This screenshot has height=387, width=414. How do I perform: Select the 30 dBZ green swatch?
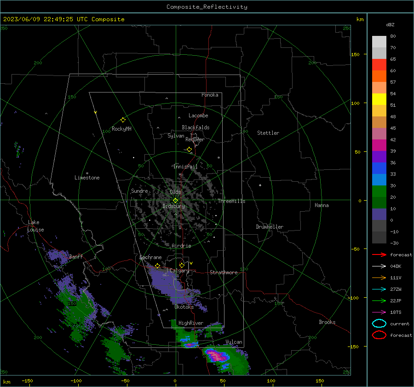coord(379,191)
